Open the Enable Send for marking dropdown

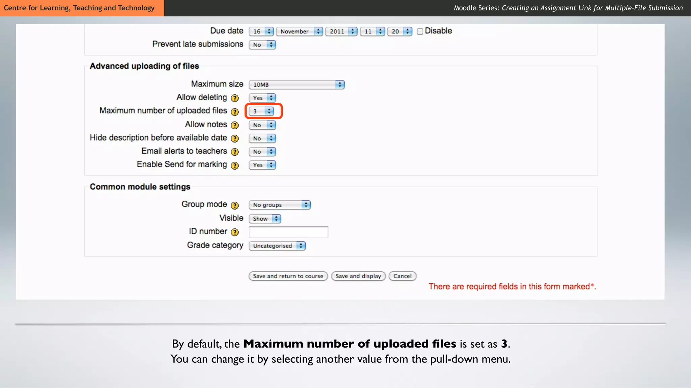click(262, 165)
